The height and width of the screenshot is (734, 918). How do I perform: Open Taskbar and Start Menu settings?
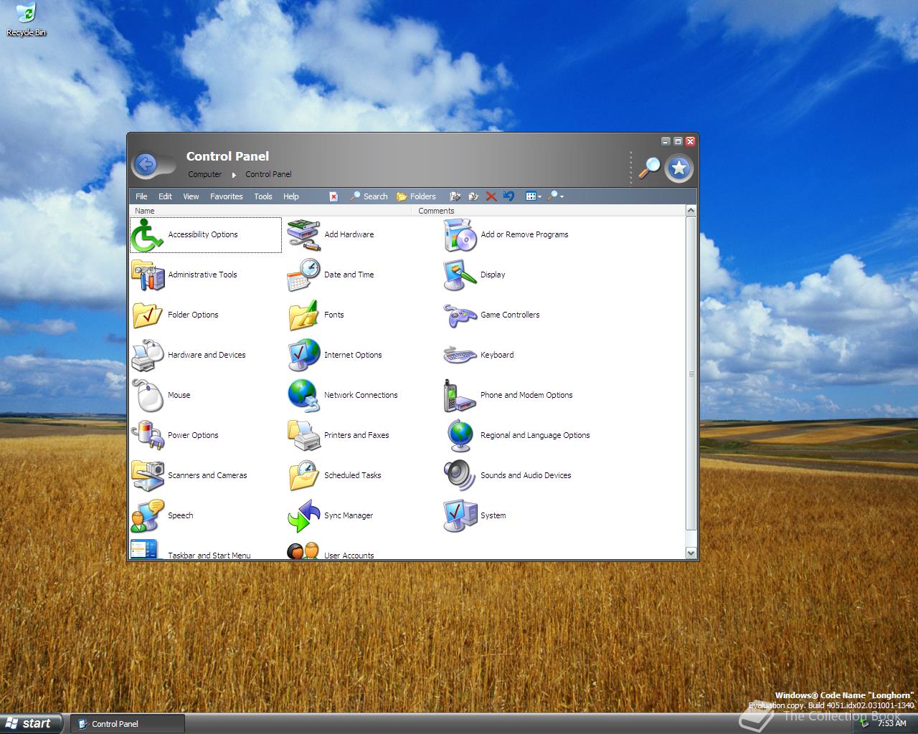coord(191,550)
